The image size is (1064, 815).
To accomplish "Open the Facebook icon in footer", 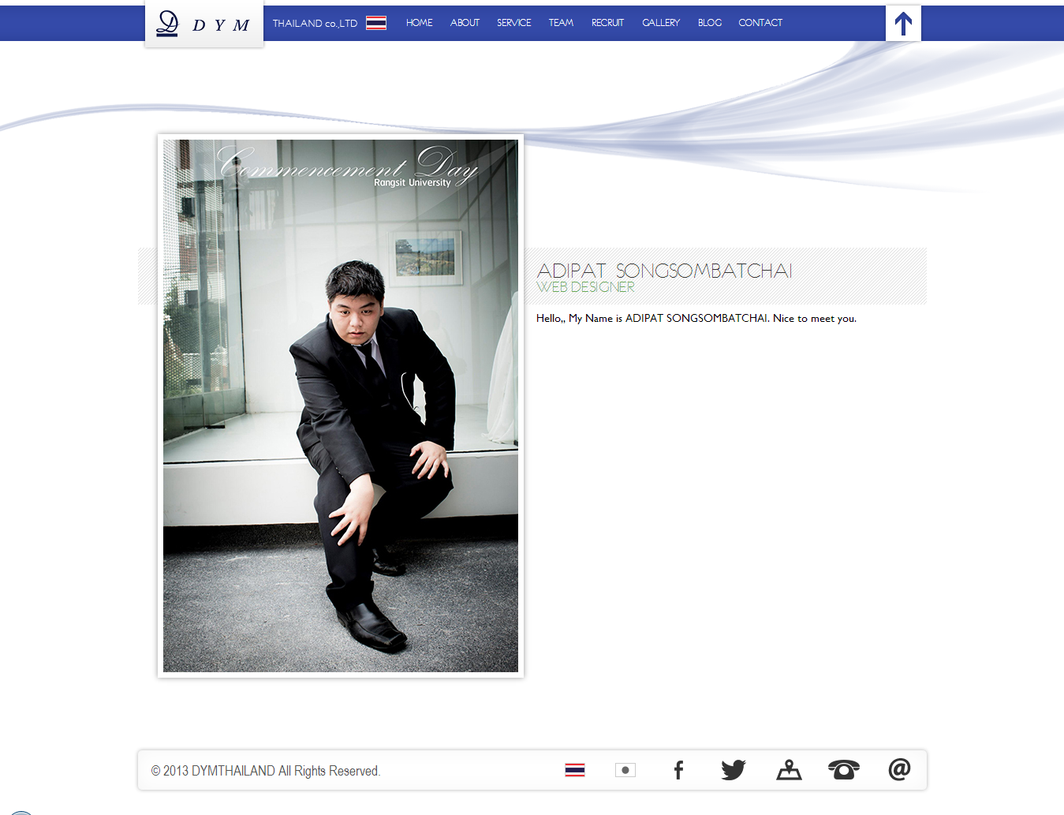I will tap(678, 770).
